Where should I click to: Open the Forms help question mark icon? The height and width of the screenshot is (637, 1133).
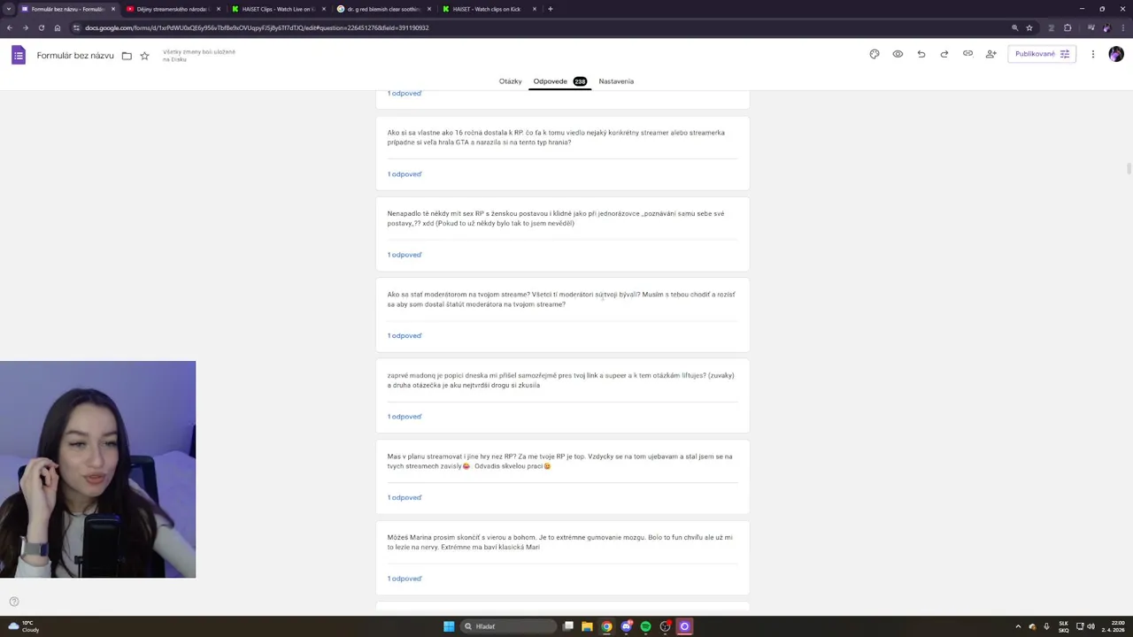pos(14,602)
